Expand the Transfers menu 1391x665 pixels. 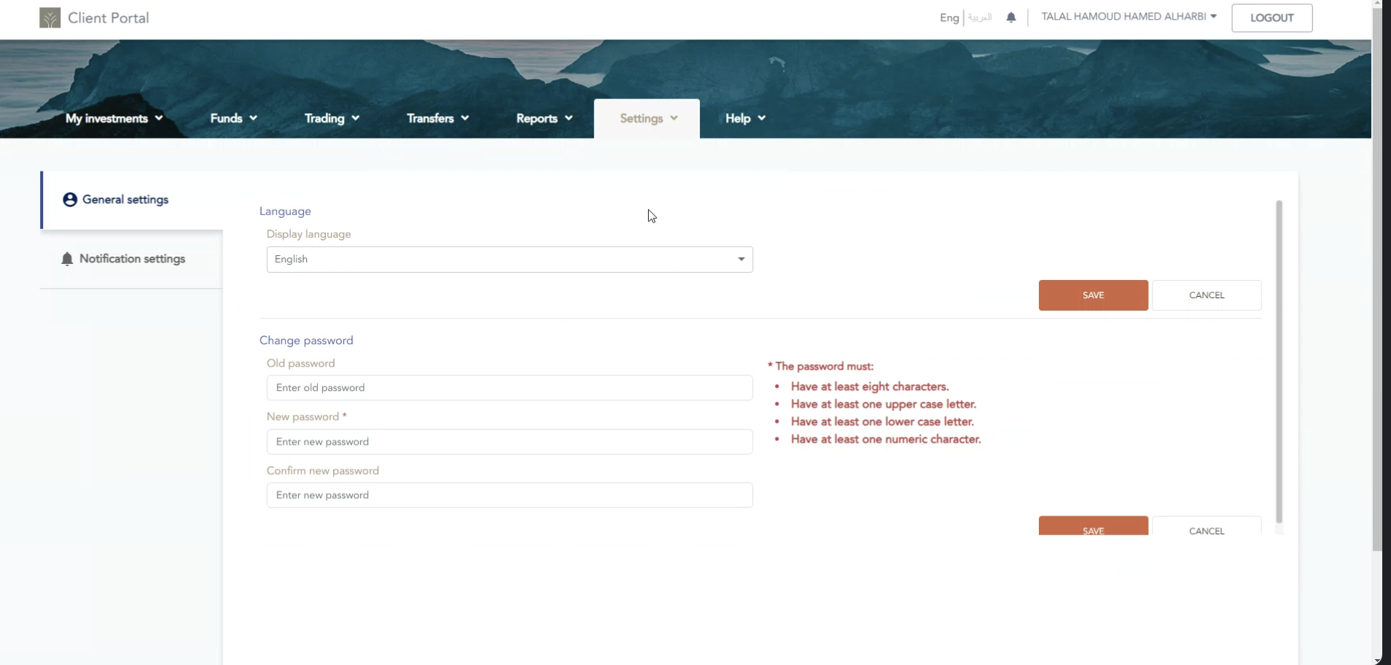pos(437,118)
